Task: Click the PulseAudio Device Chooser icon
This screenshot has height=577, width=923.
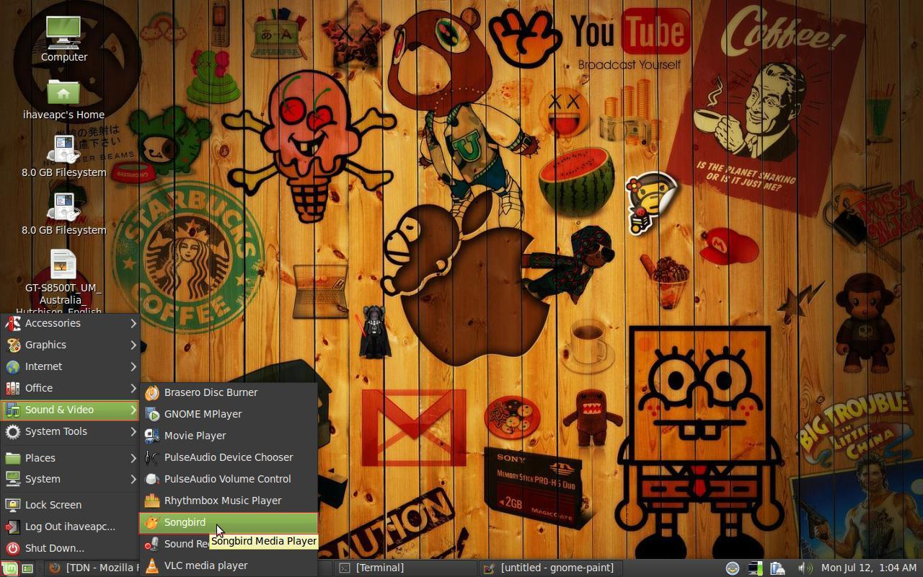Action: point(151,457)
